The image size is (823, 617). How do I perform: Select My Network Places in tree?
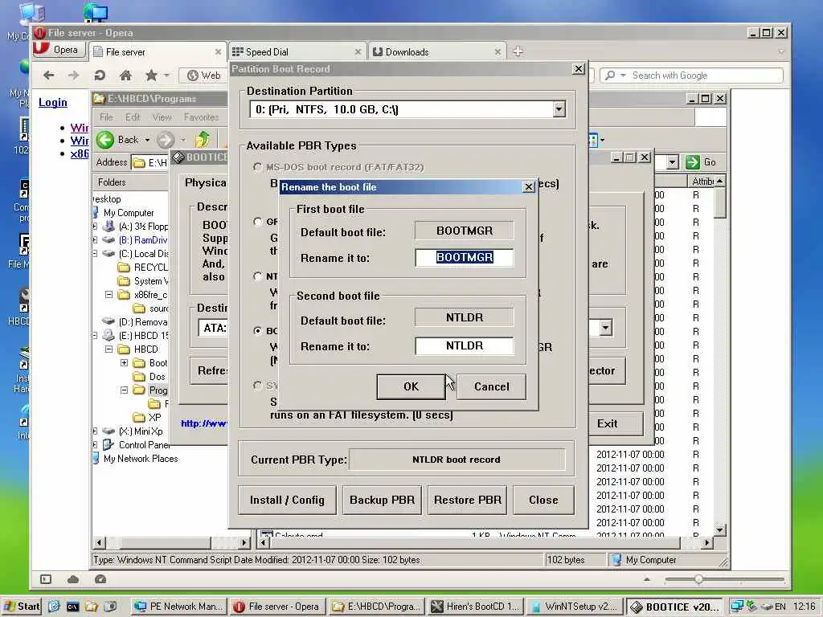pos(141,458)
